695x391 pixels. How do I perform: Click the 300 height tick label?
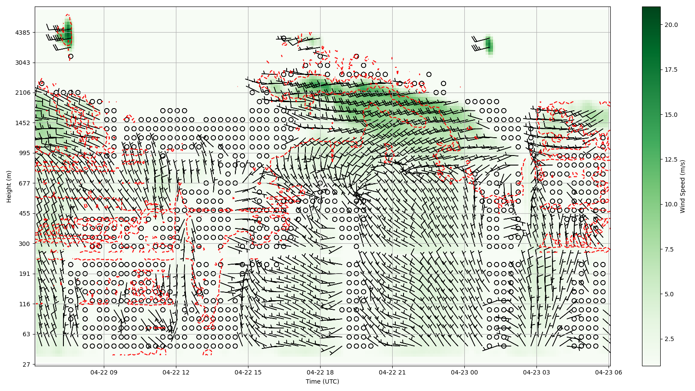(24, 244)
